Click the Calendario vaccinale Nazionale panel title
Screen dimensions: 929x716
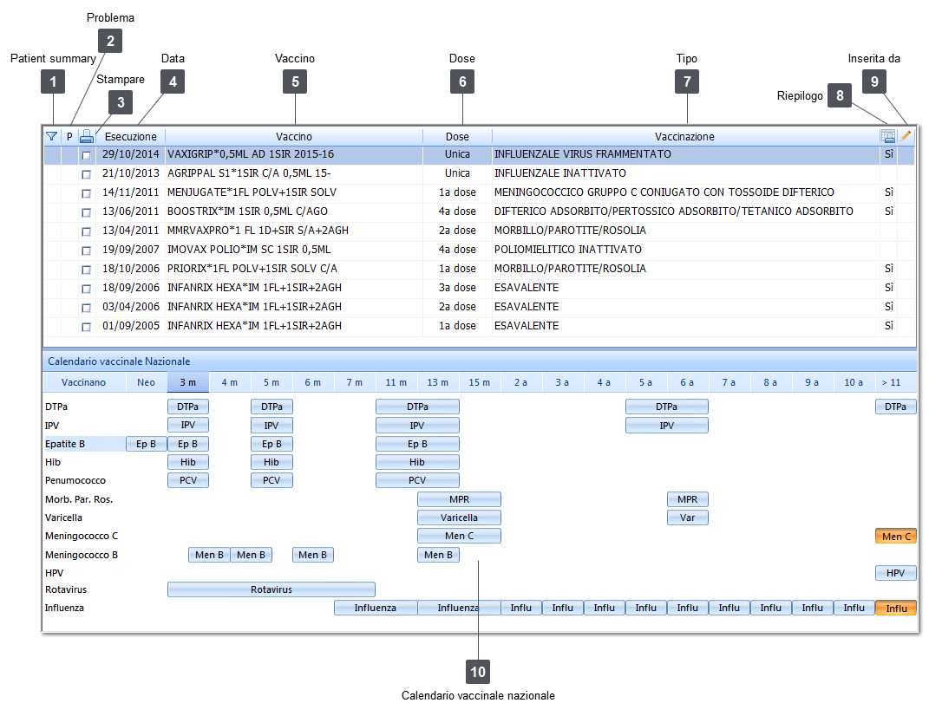point(119,361)
